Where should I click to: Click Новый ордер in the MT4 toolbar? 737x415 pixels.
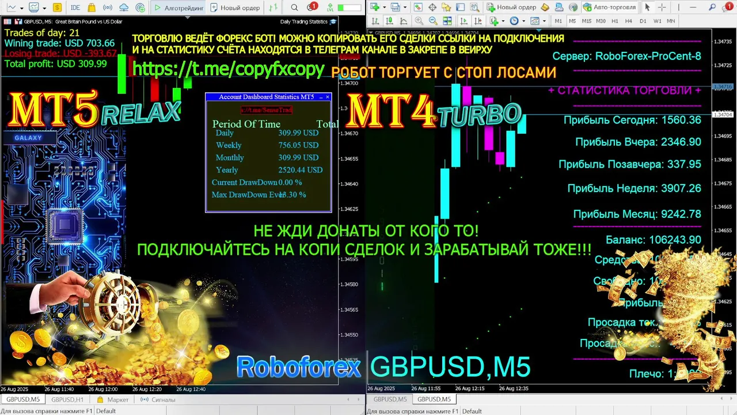point(511,7)
